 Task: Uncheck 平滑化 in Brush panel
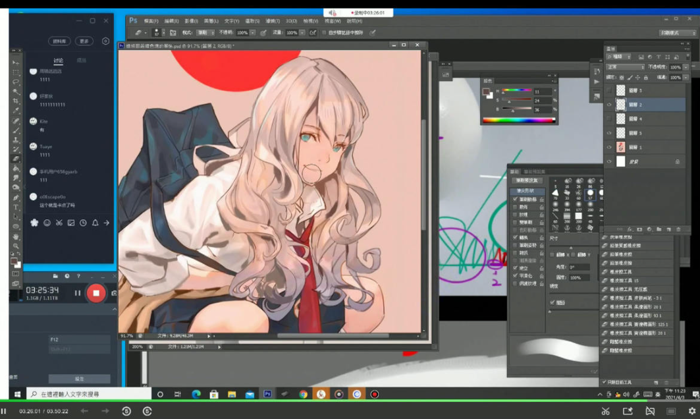(x=515, y=275)
